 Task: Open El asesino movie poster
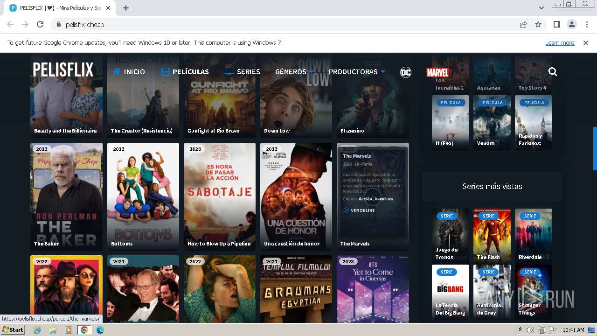(x=373, y=96)
